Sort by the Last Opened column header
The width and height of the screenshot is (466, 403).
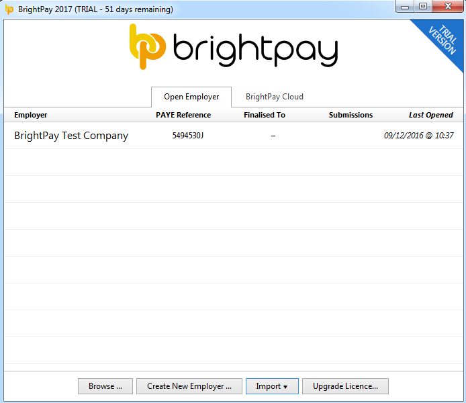(431, 115)
